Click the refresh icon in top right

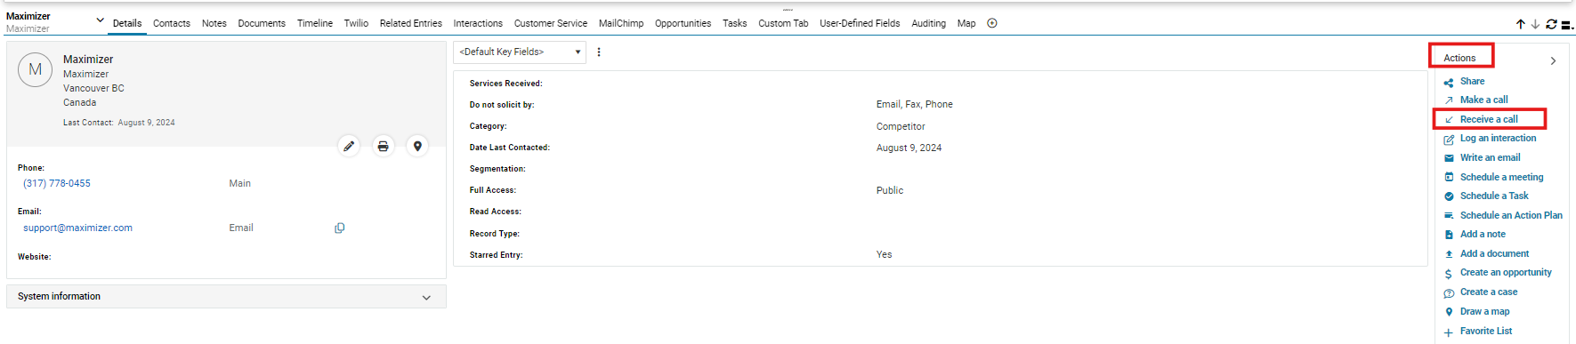pyautogui.click(x=1551, y=24)
